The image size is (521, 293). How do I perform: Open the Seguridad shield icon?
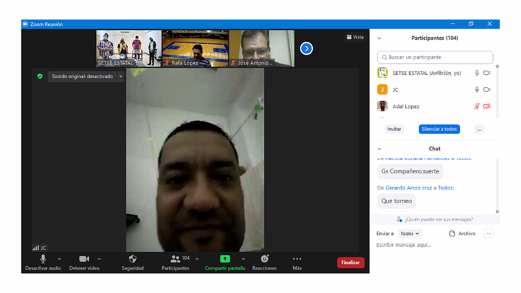click(132, 259)
